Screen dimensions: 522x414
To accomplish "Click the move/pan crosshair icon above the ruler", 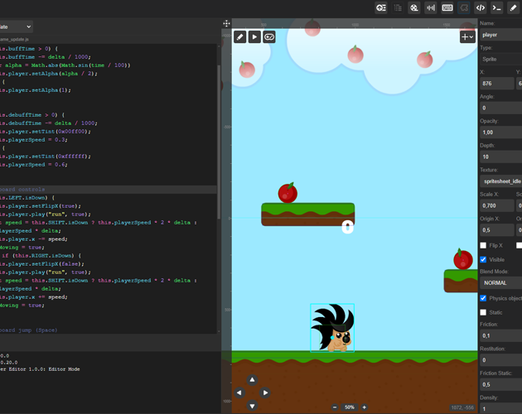I will 226,23.
